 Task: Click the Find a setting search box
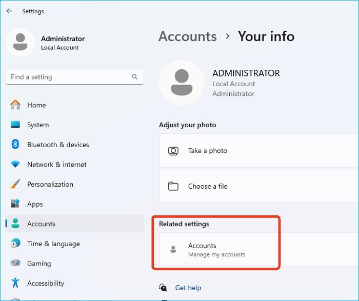coord(69,77)
